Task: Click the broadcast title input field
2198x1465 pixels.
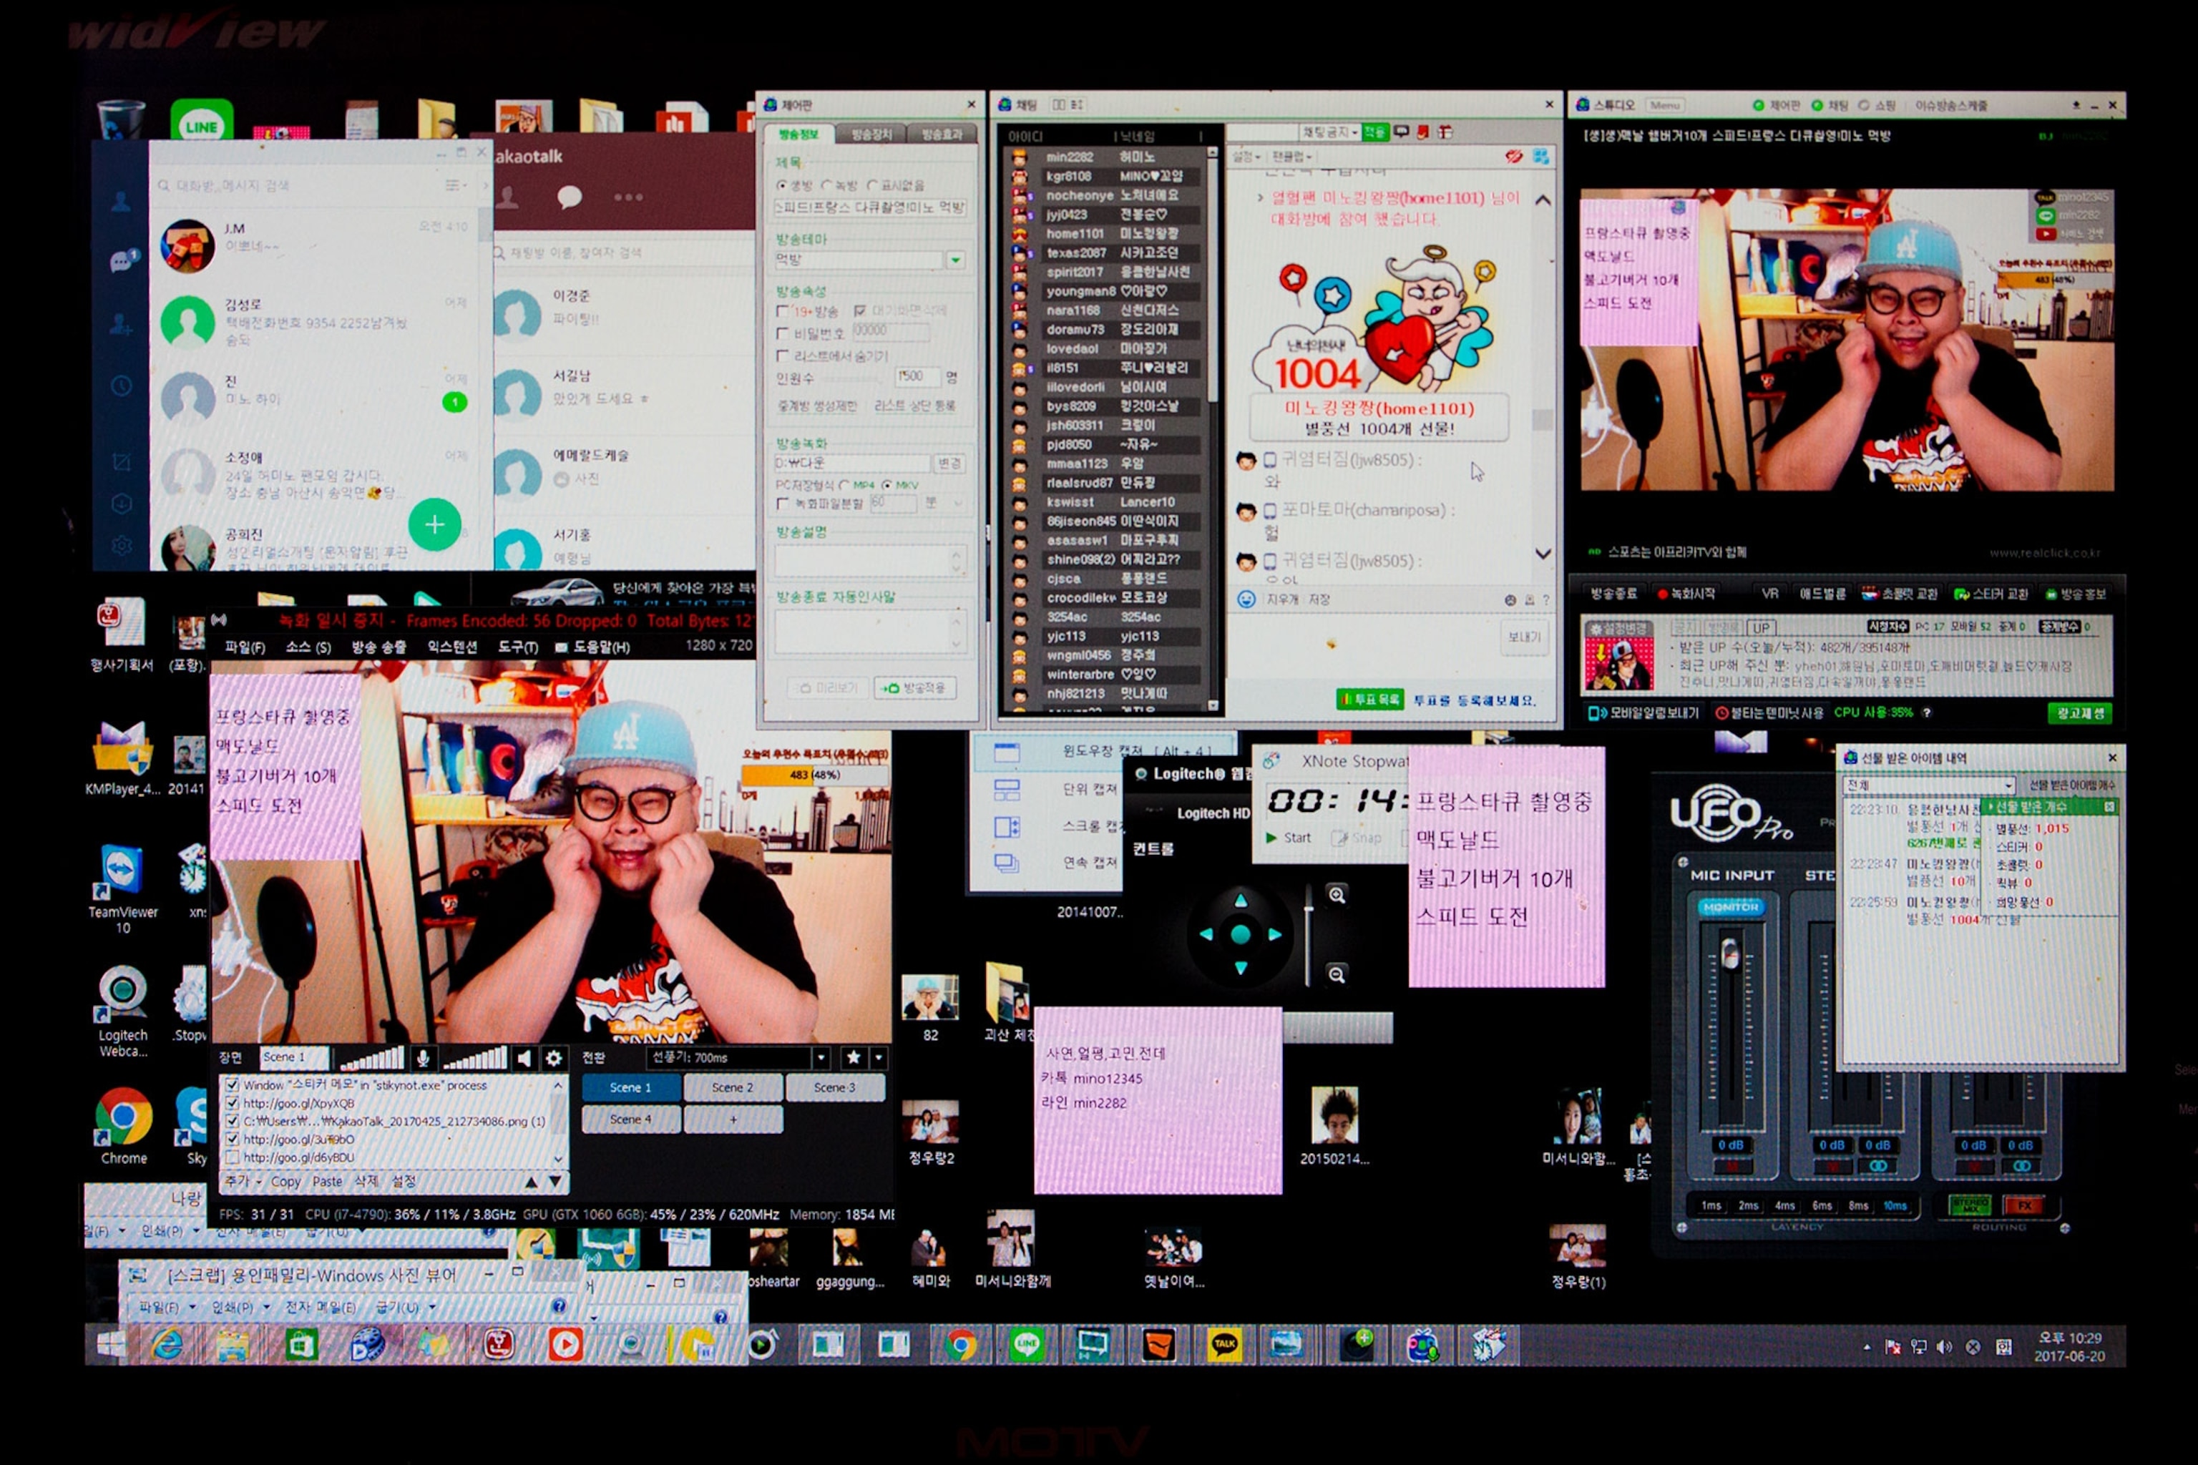Action: tap(870, 207)
